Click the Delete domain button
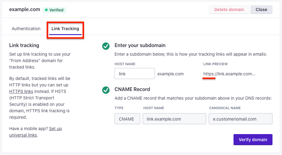This screenshot has width=282, height=155. 229,10
